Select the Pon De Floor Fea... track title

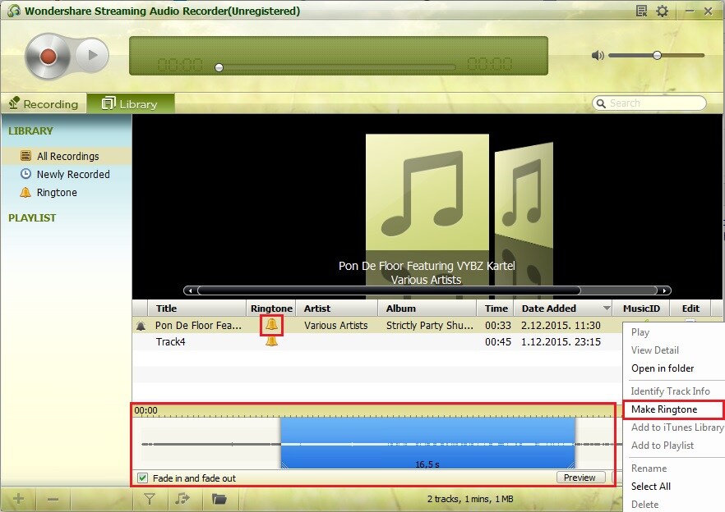click(198, 325)
